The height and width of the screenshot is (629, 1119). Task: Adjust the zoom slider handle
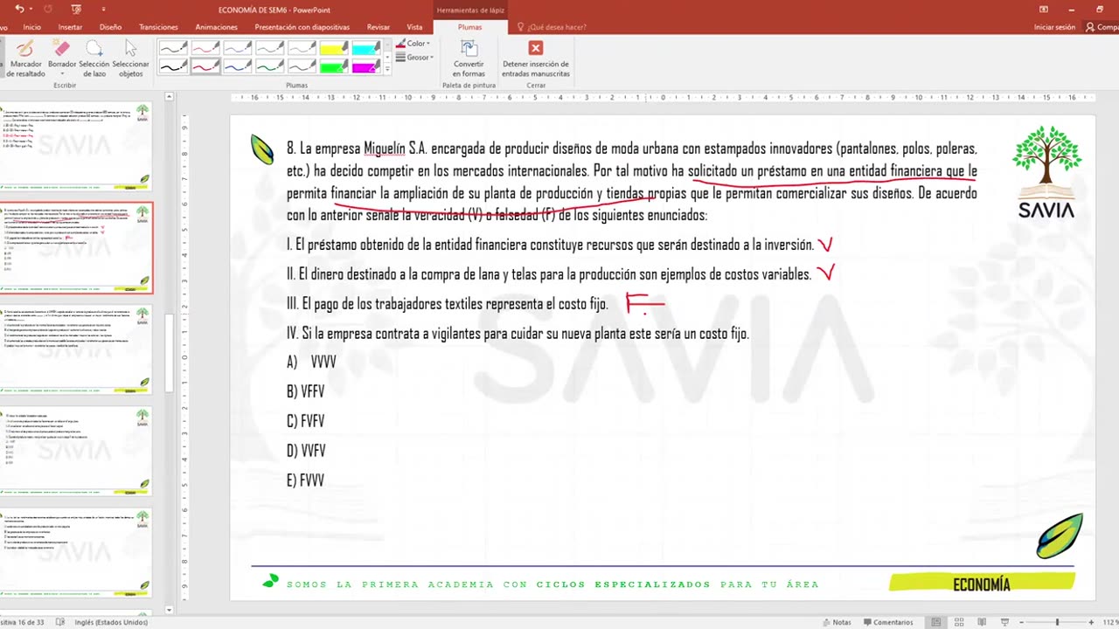[x=1057, y=622]
